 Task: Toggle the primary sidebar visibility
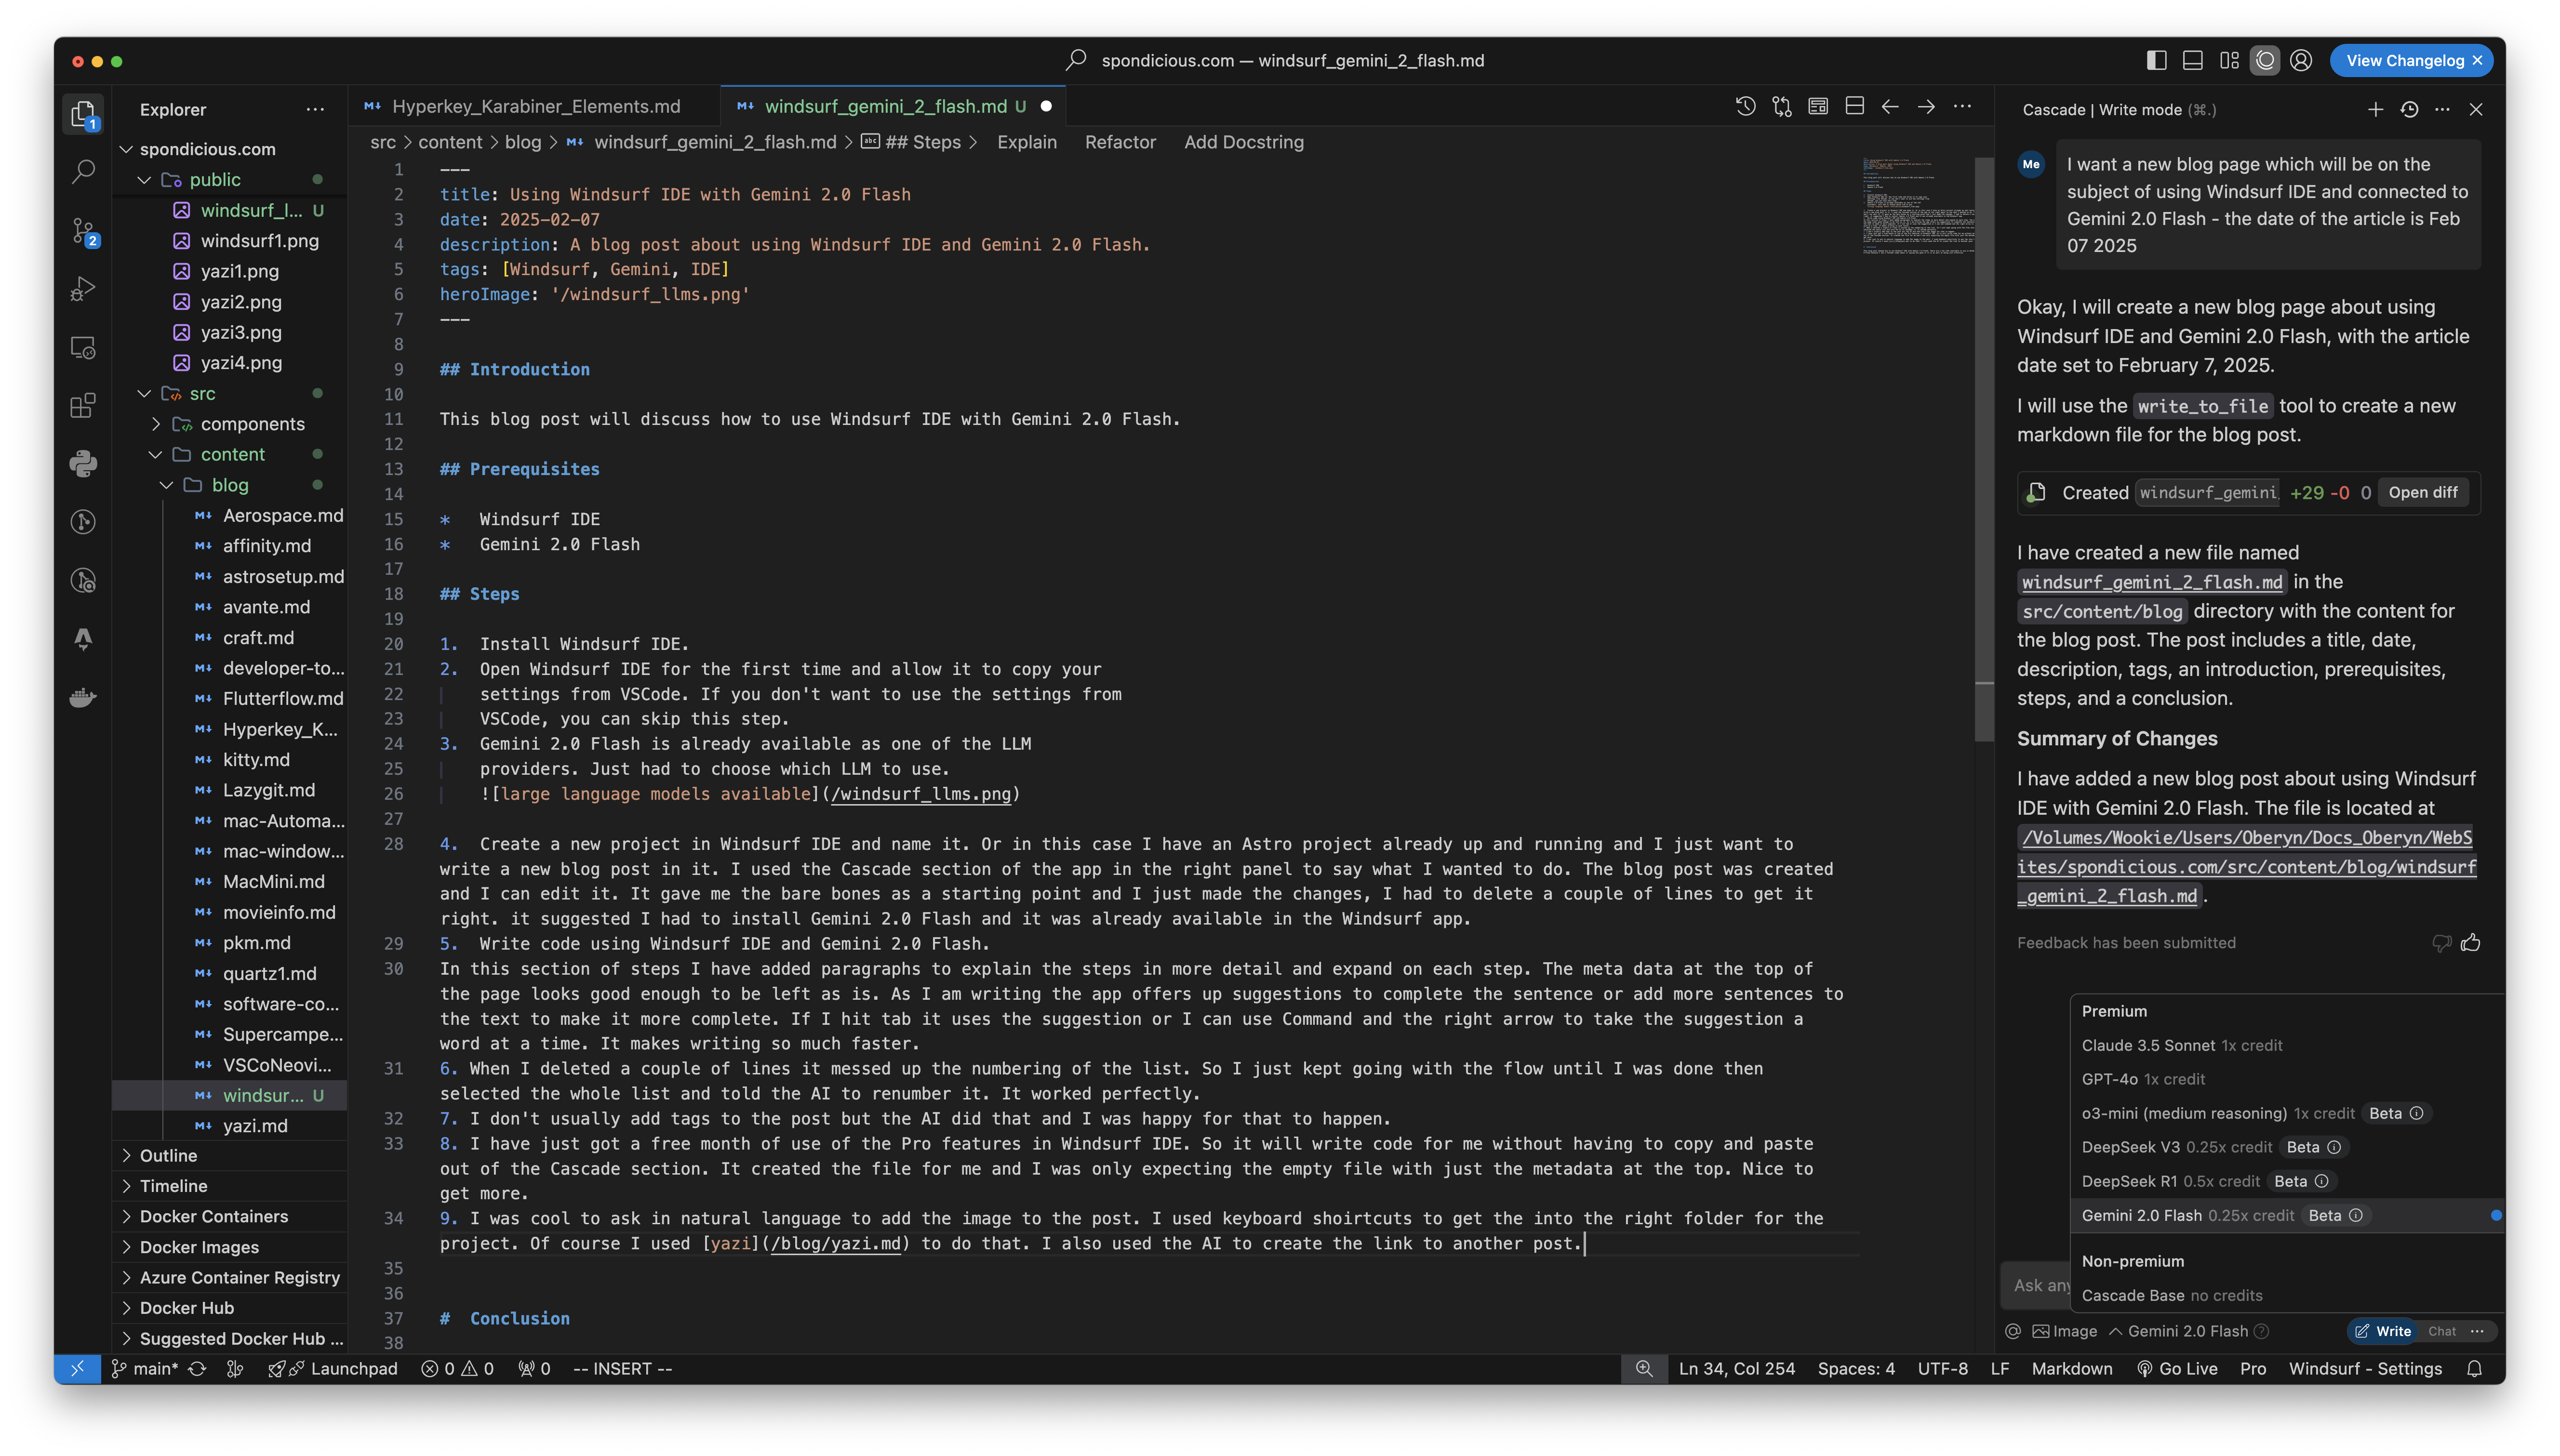[2157, 60]
